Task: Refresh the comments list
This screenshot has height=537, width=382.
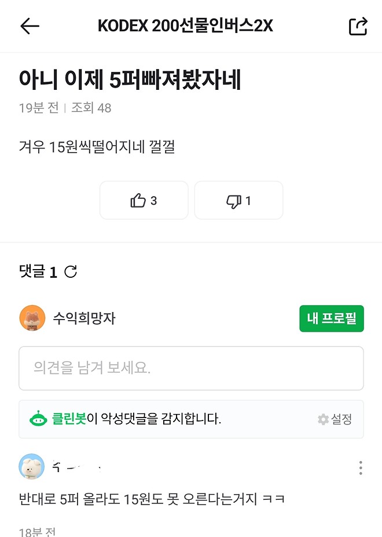Action: click(70, 271)
